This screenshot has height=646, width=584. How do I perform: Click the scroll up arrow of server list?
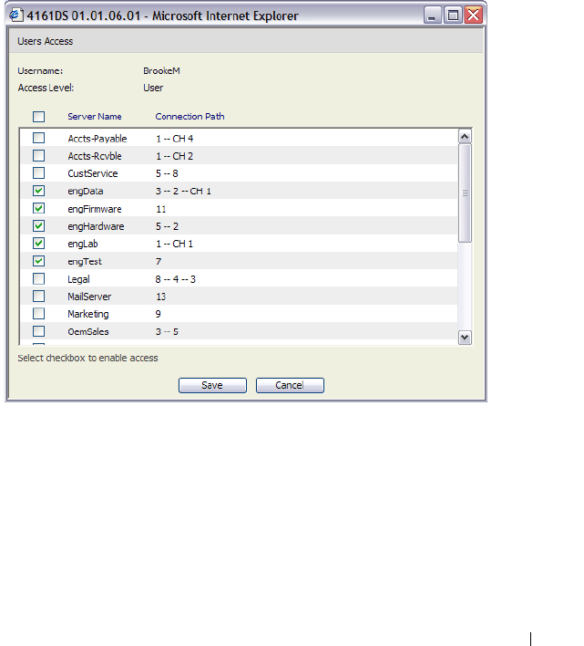pos(465,136)
